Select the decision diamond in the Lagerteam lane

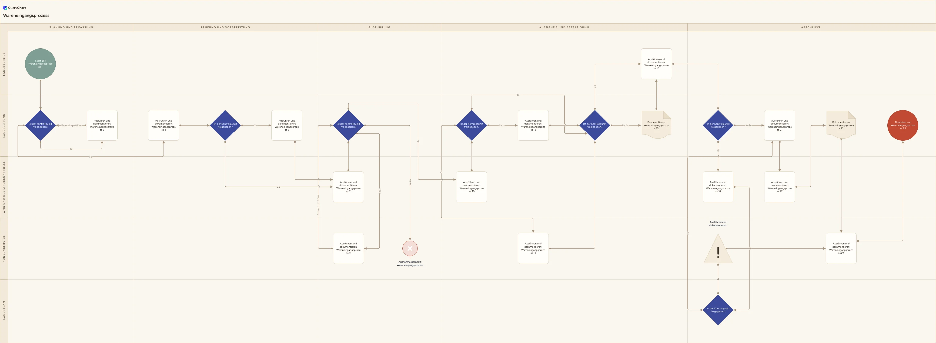pos(718,310)
